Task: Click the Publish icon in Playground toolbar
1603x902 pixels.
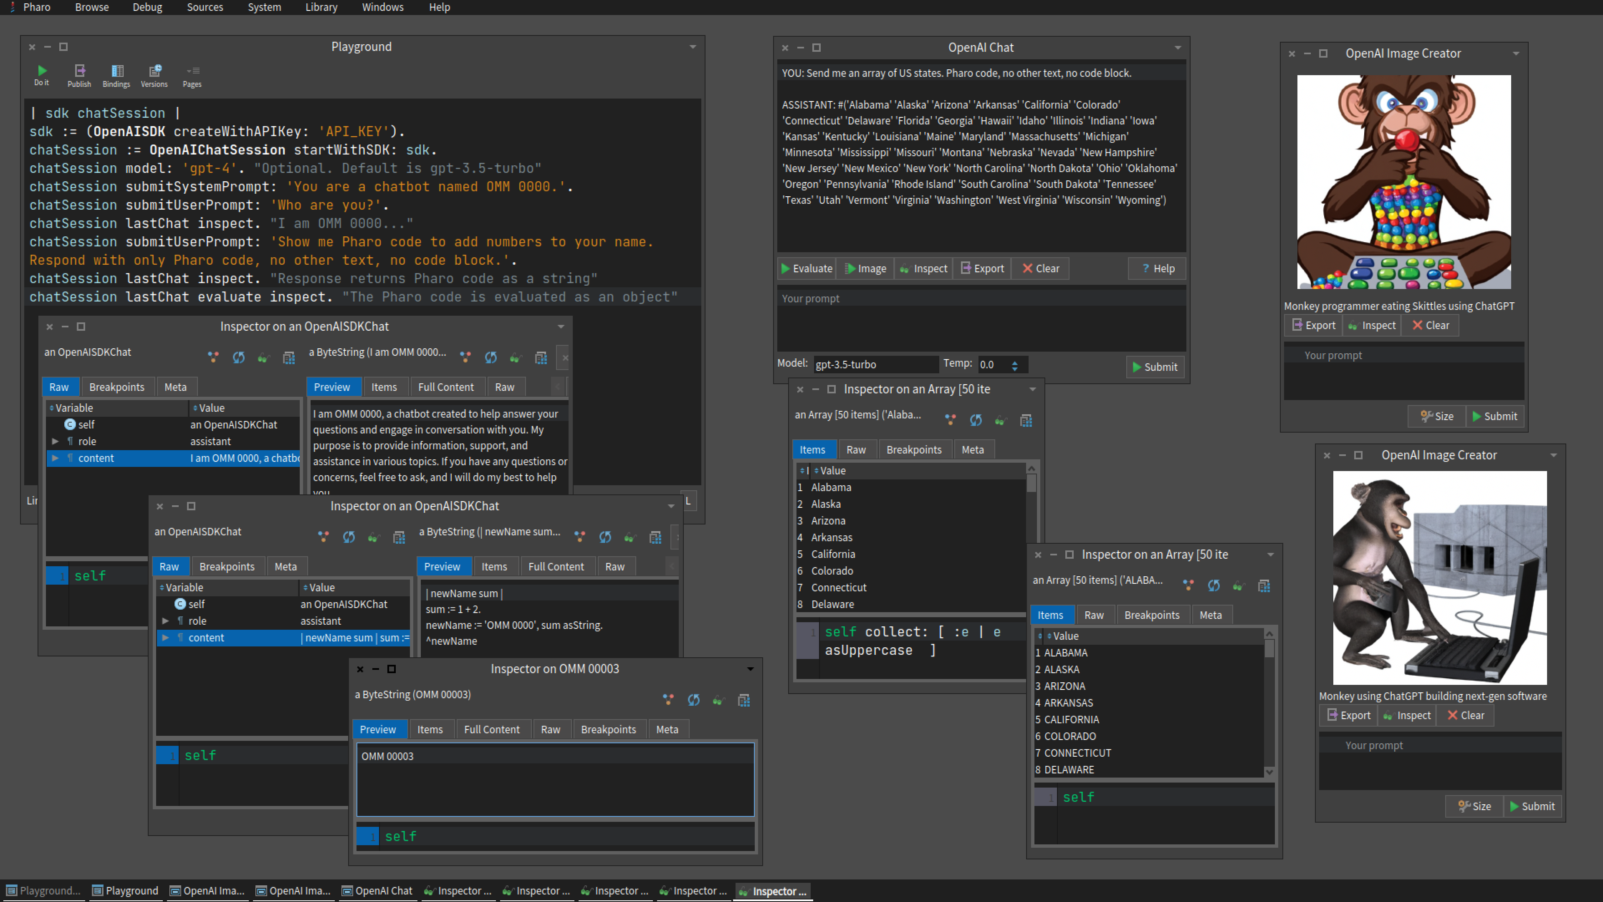Action: pos(79,71)
